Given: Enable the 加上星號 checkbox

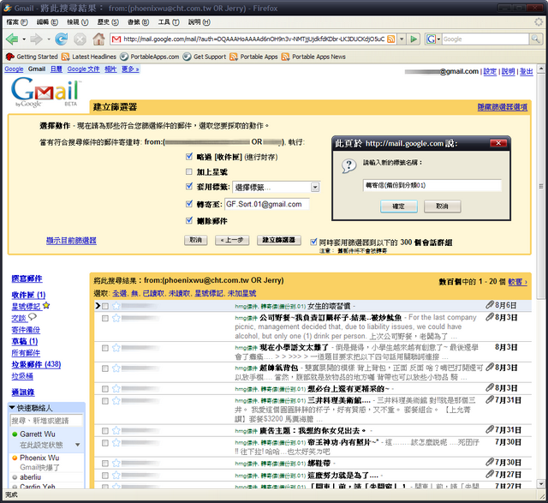Looking at the screenshot, I should [x=189, y=171].
